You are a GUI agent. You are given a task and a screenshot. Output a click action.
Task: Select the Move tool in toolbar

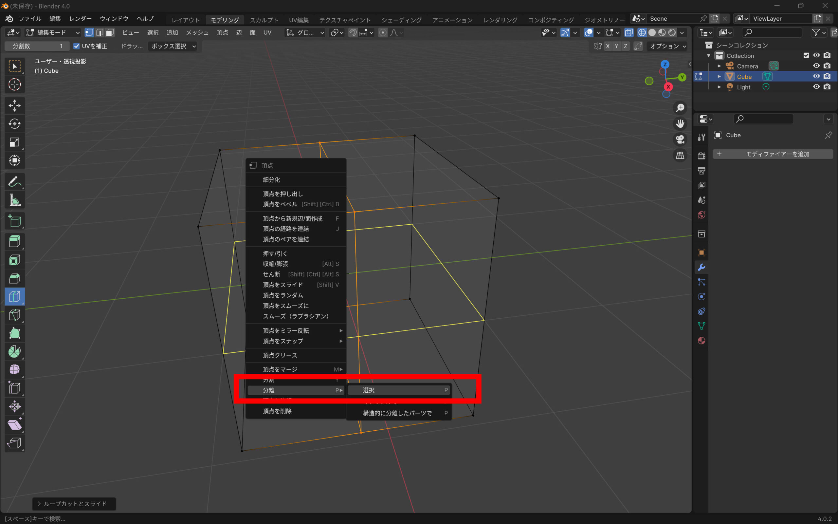pos(14,105)
